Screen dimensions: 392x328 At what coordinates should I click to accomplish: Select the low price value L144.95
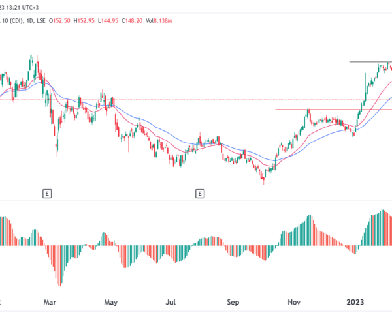108,21
